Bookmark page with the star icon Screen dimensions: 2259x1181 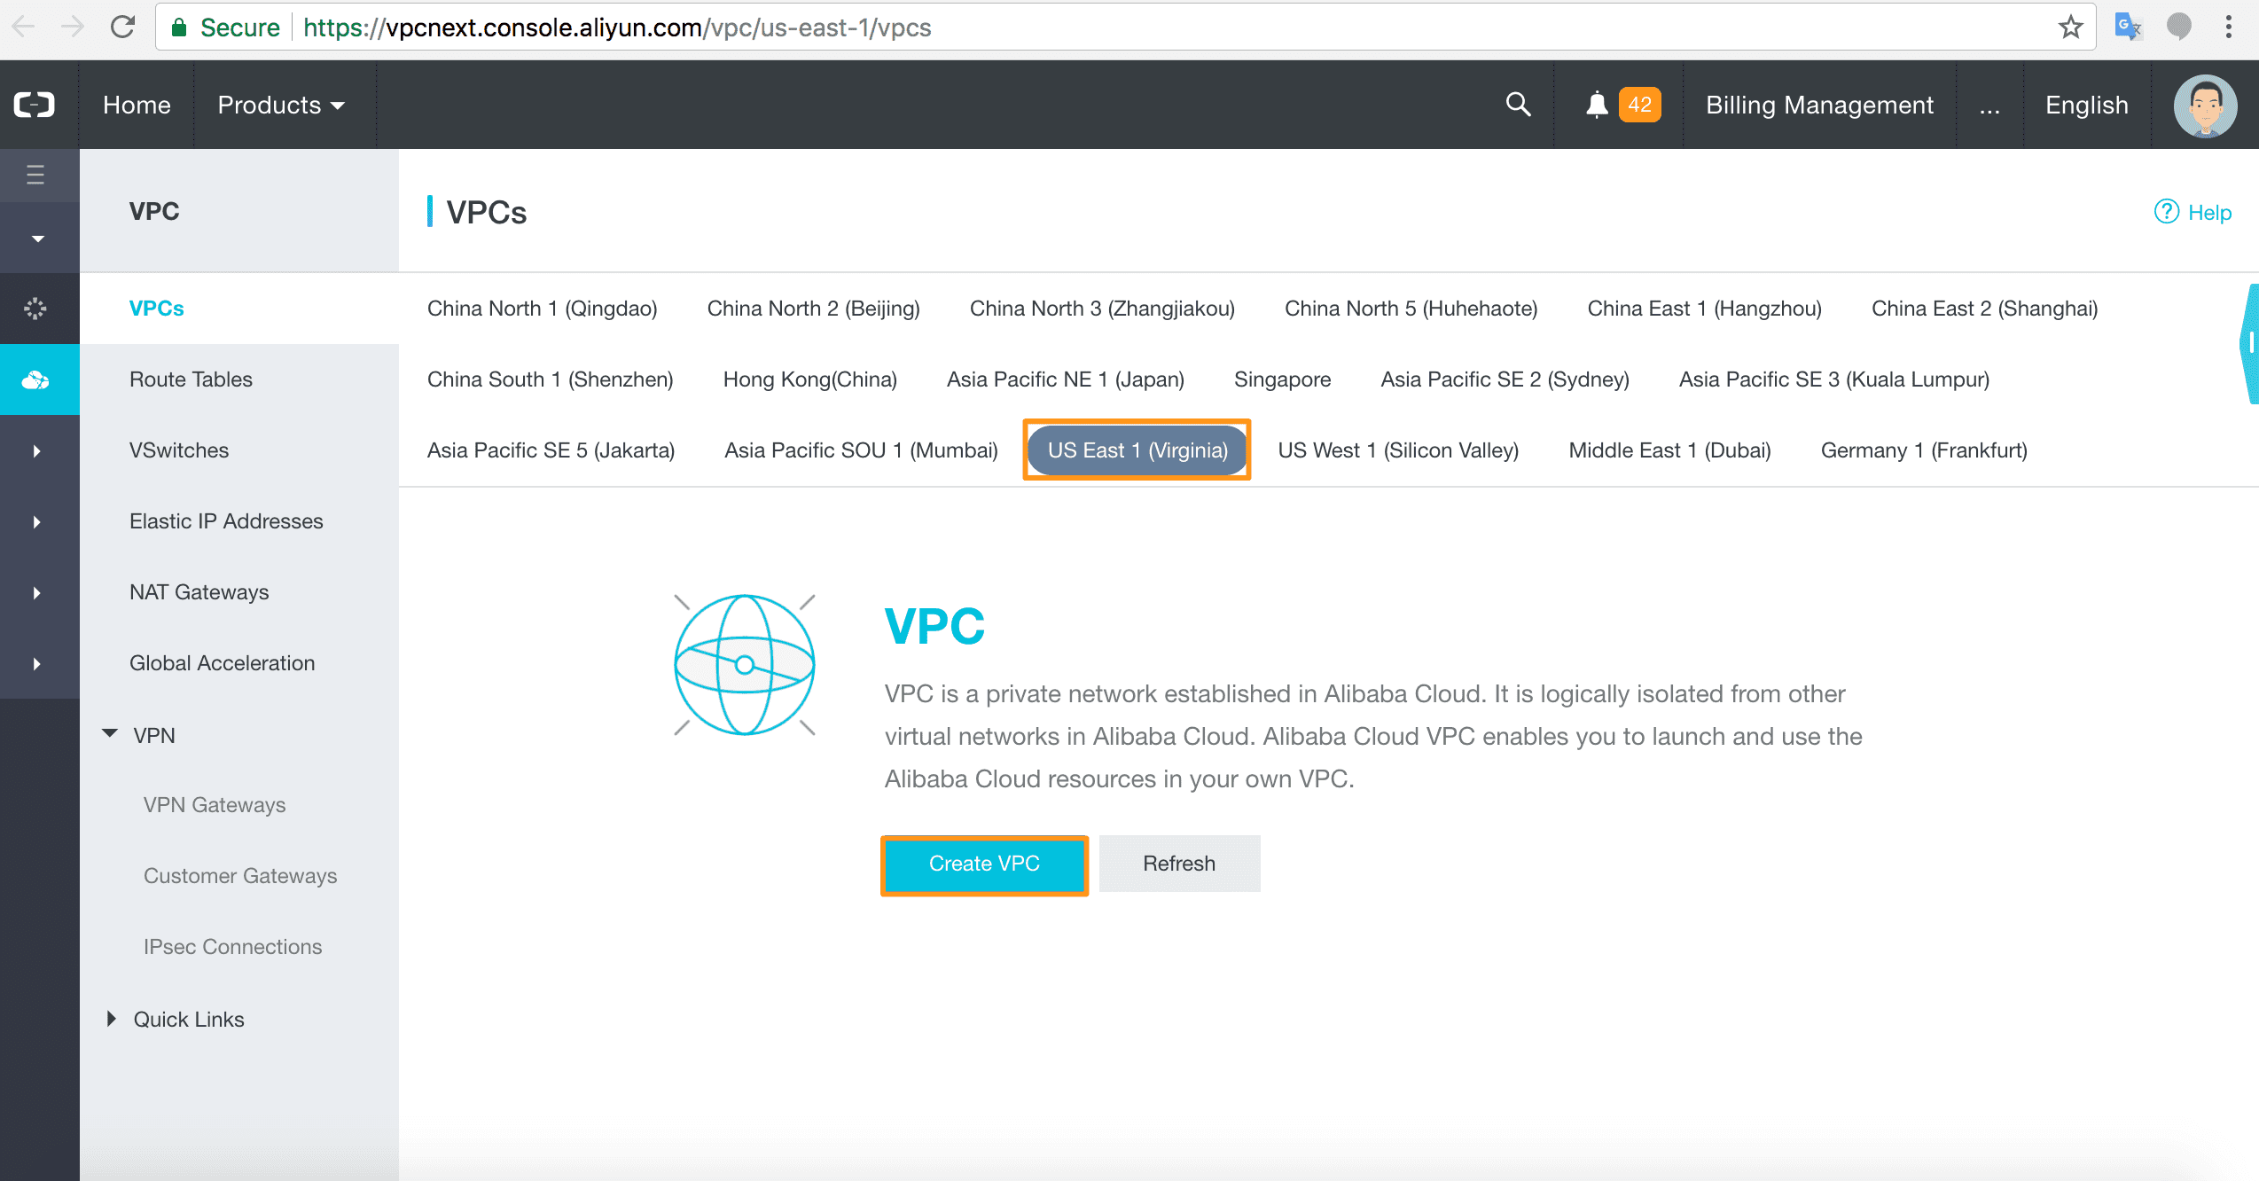pos(2070,27)
